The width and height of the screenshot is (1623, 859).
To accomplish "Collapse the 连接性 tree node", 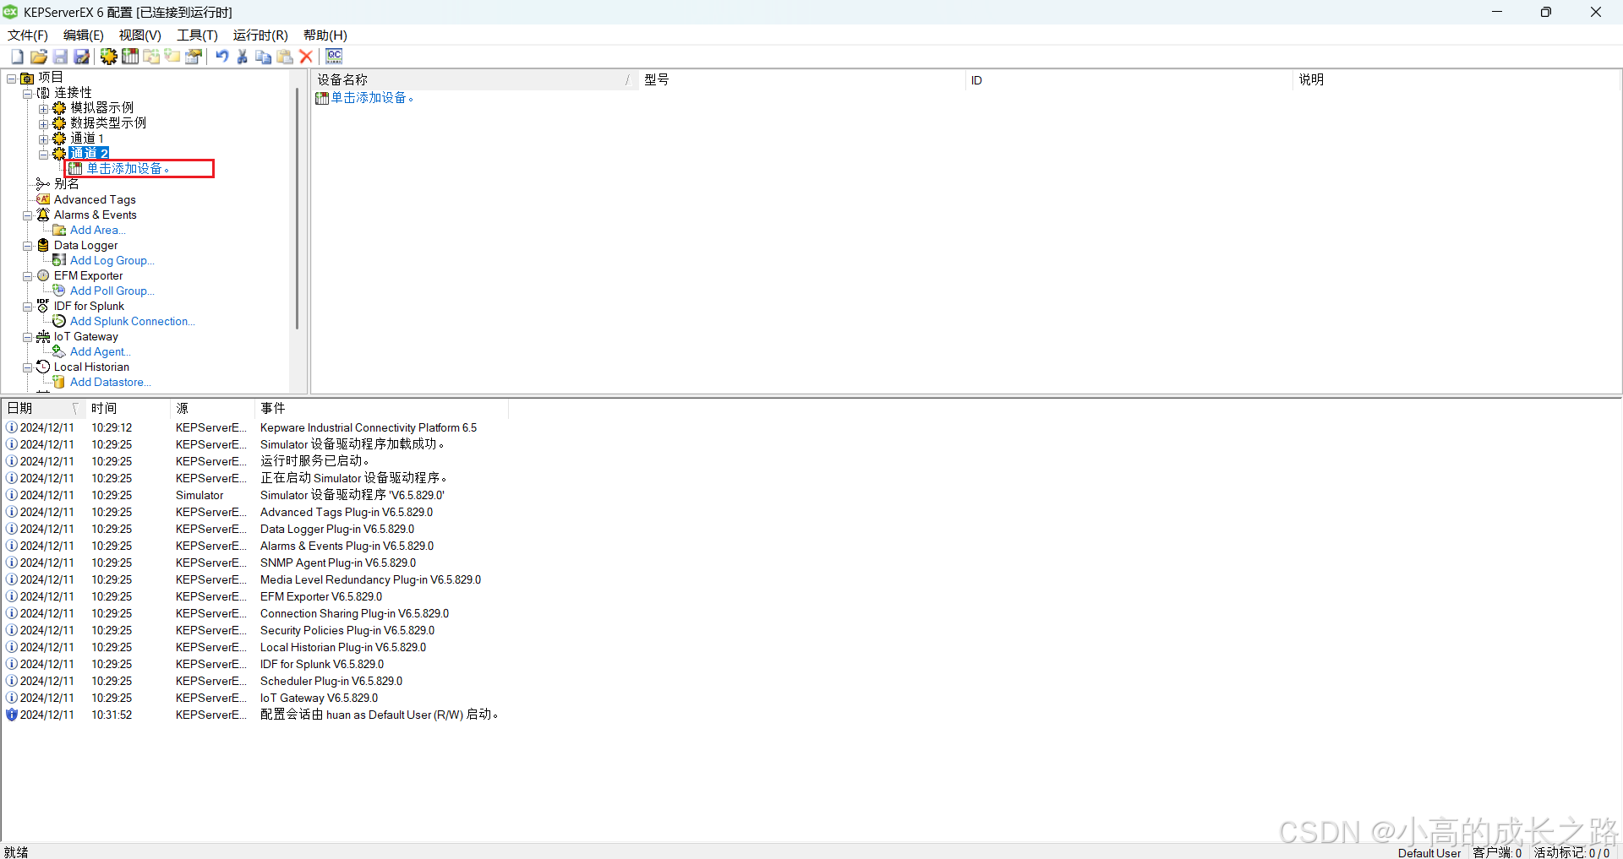I will click(x=27, y=94).
